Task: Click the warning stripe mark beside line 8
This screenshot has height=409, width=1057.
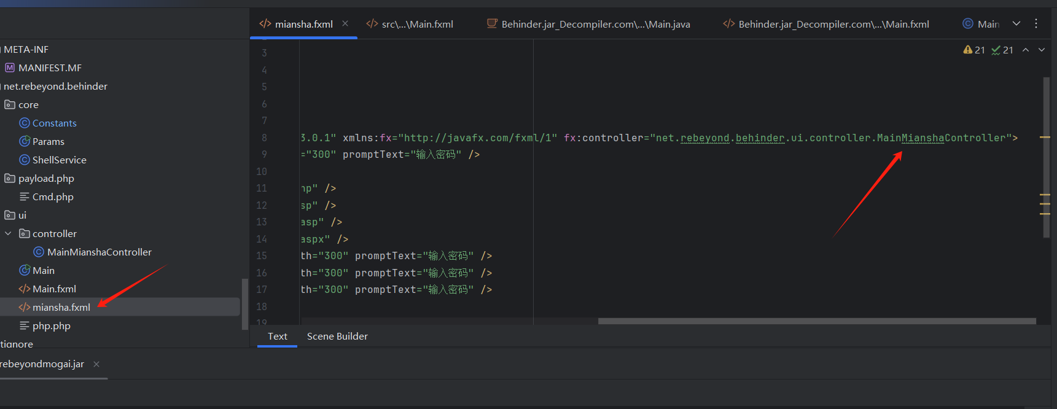Action: 1045,138
